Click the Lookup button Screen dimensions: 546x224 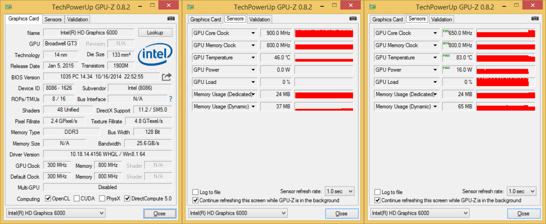[155, 33]
